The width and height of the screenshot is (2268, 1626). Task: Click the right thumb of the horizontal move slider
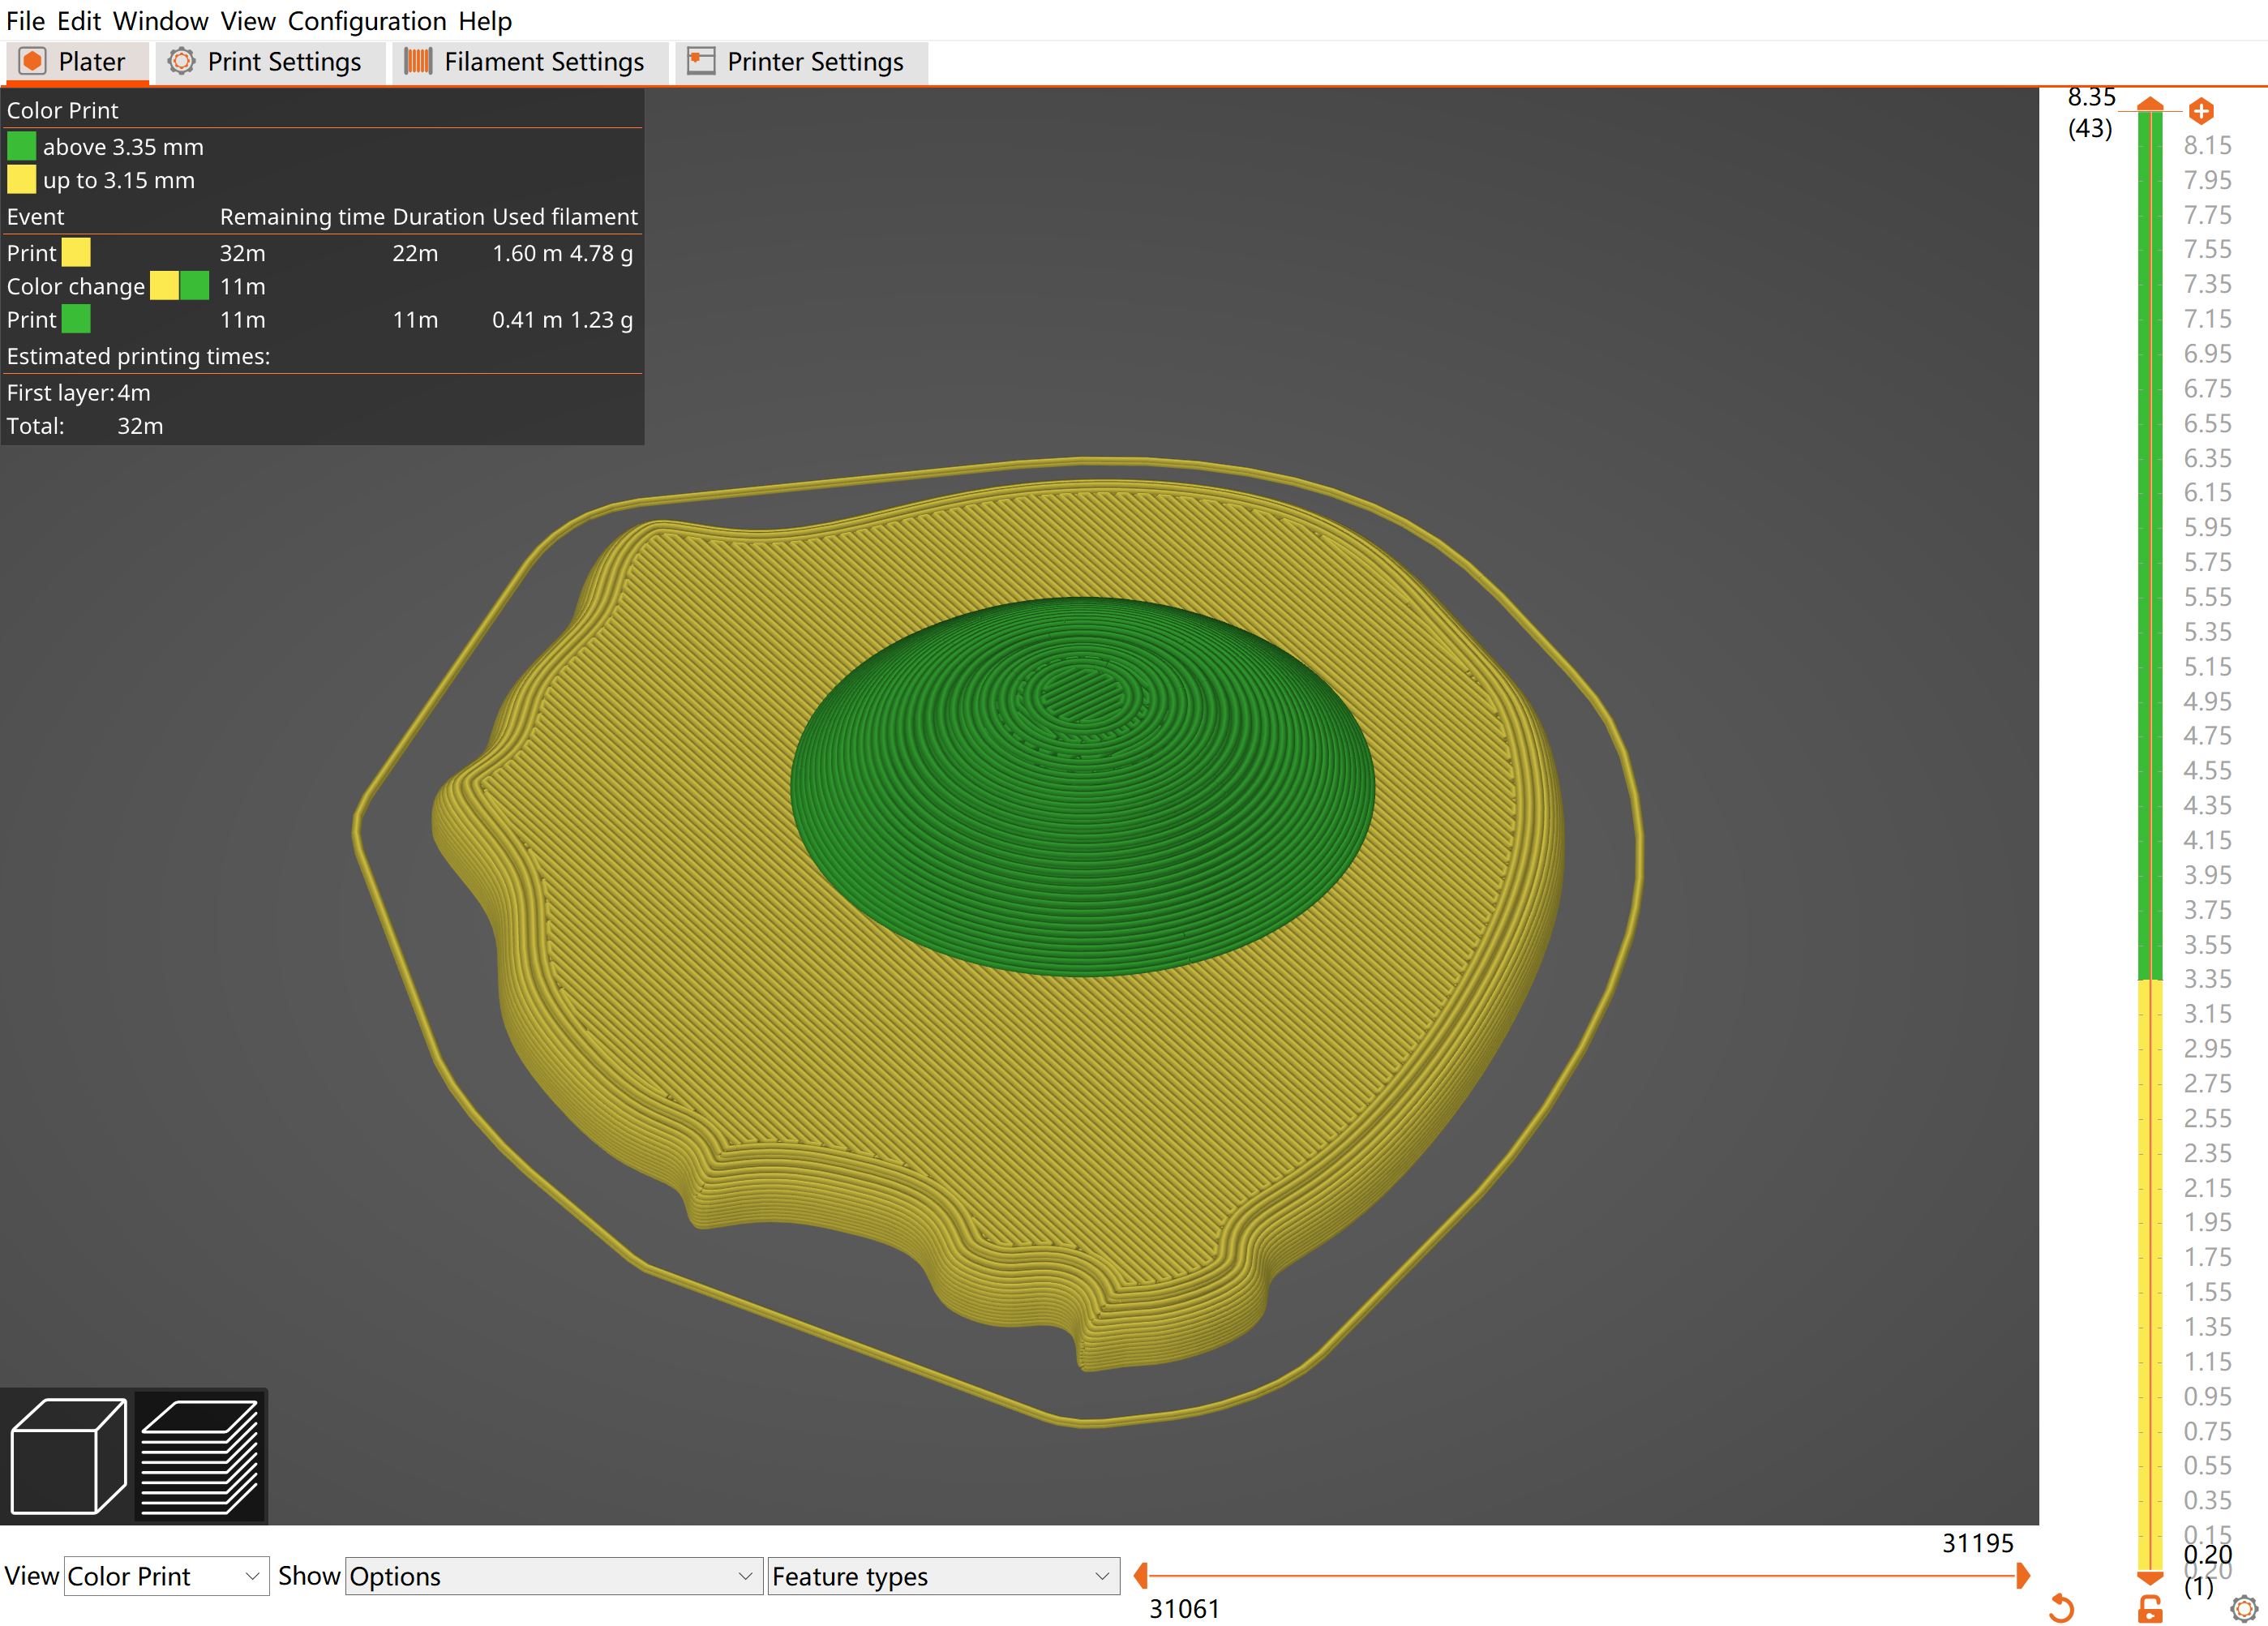[2023, 1576]
